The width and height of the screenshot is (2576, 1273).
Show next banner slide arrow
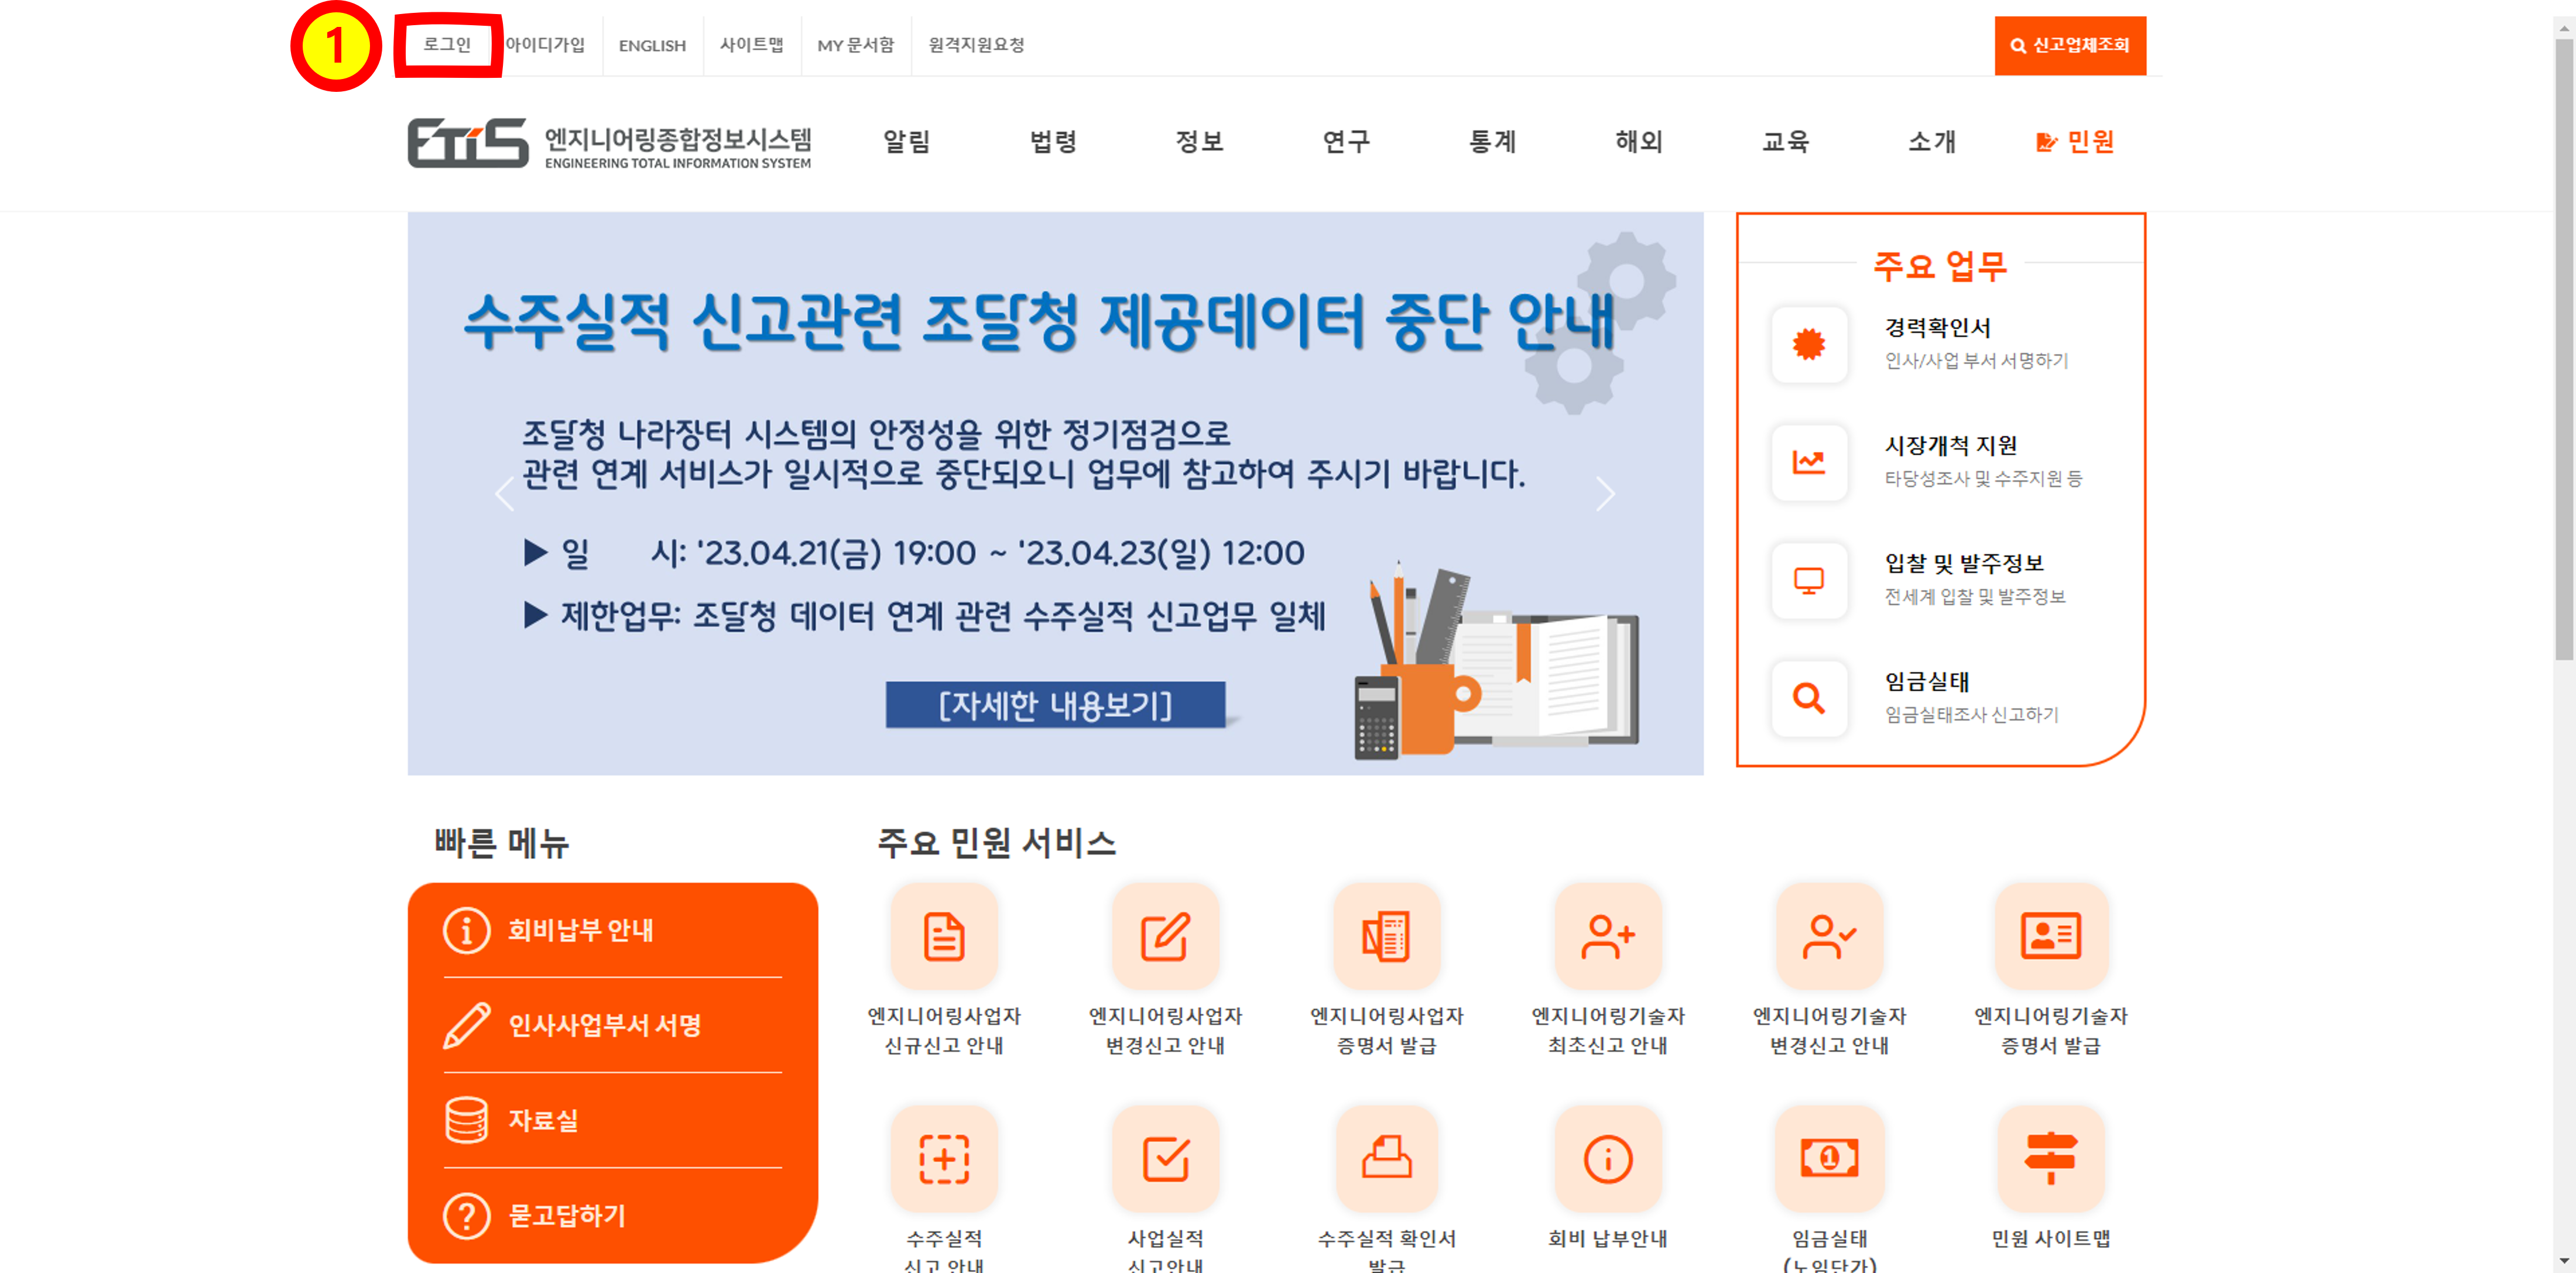click(x=1605, y=493)
